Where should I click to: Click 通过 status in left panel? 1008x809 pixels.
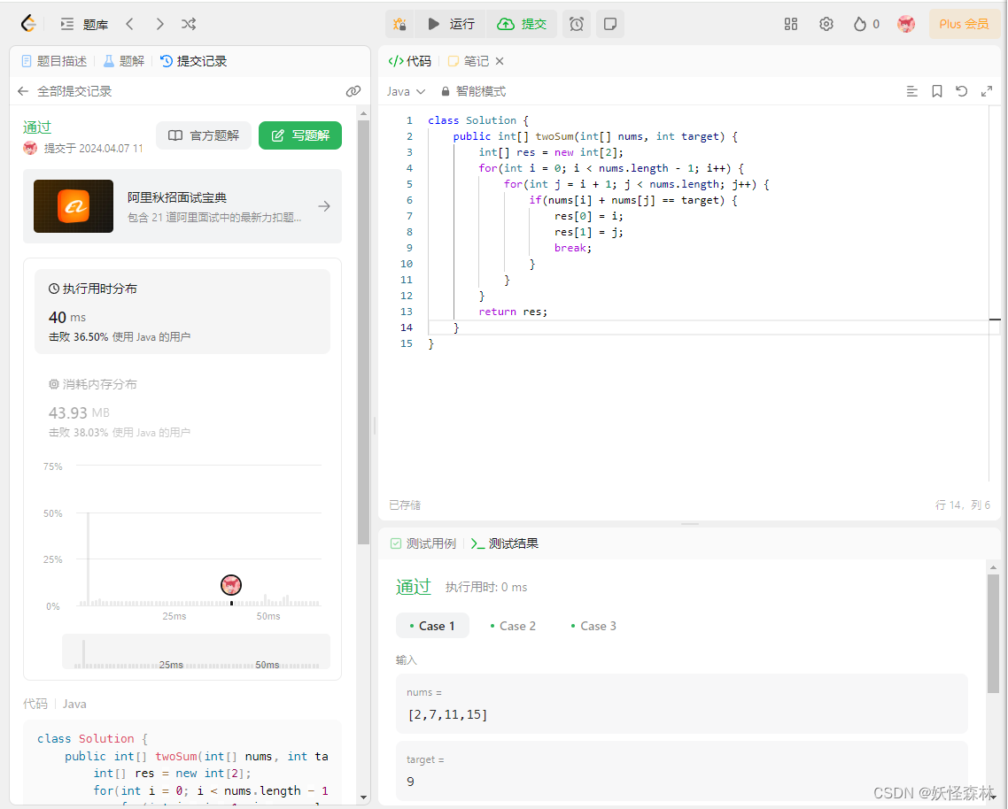pyautogui.click(x=37, y=127)
